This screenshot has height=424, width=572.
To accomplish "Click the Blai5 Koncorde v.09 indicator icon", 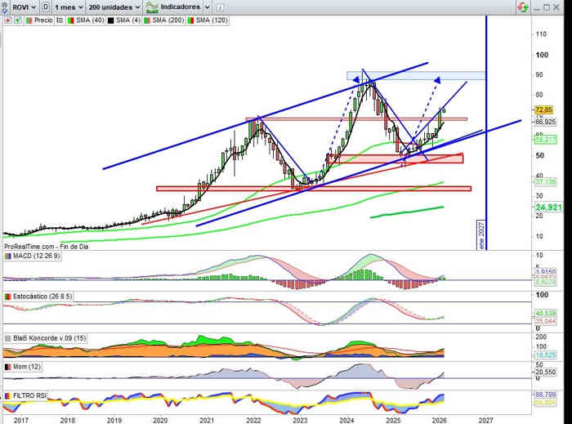I will 7,337.
